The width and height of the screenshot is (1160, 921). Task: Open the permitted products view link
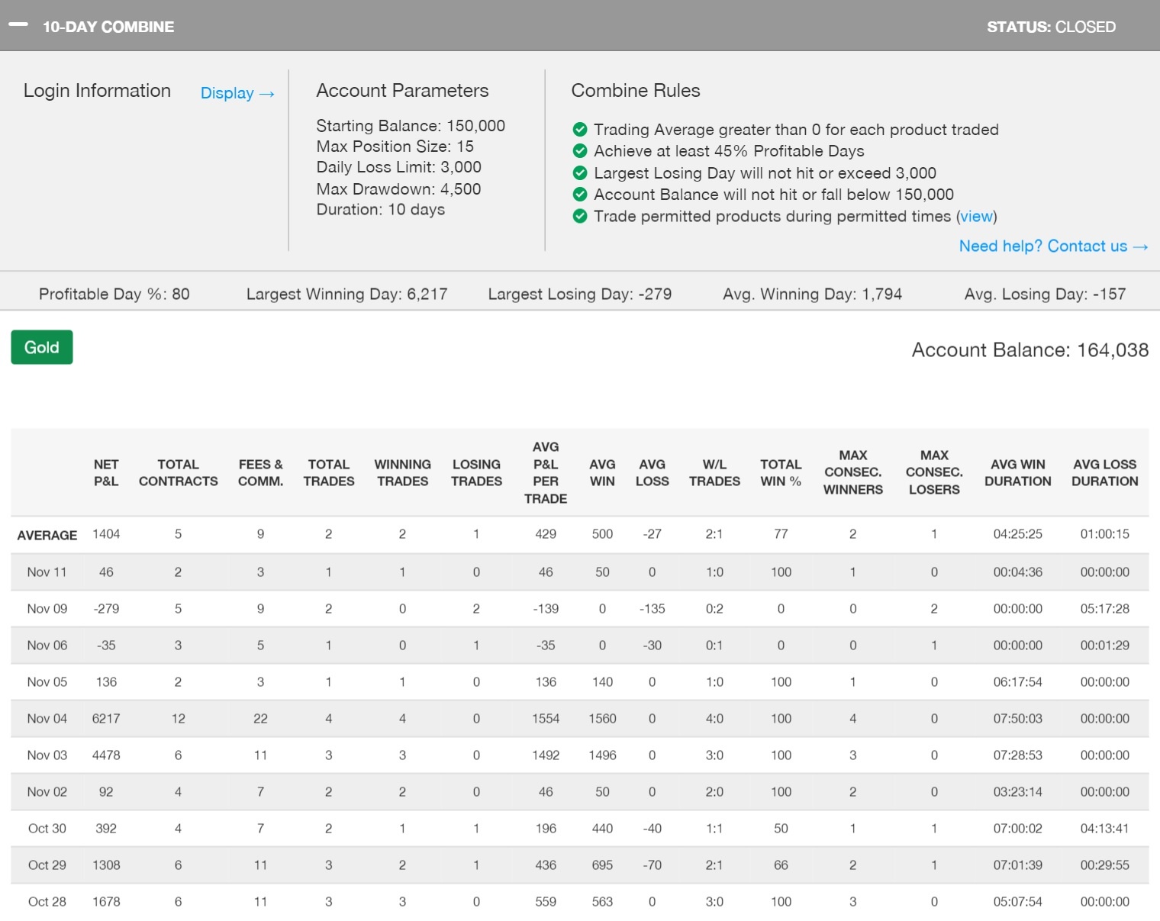(976, 217)
